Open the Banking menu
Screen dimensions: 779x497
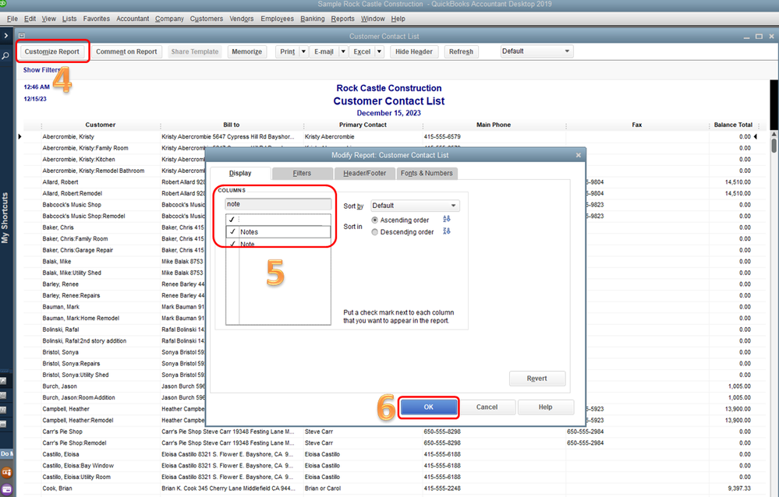click(313, 19)
